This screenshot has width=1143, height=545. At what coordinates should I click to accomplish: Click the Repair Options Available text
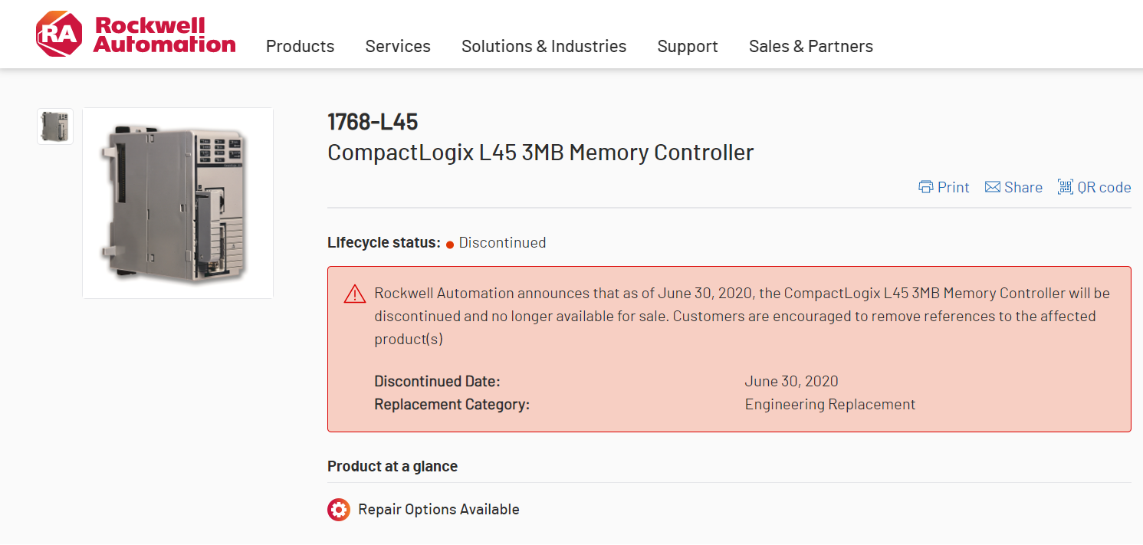(x=438, y=510)
